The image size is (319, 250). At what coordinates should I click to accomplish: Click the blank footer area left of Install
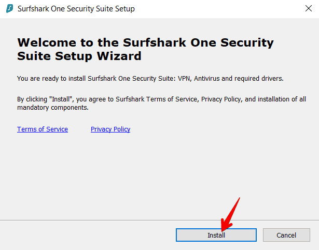pos(88,235)
